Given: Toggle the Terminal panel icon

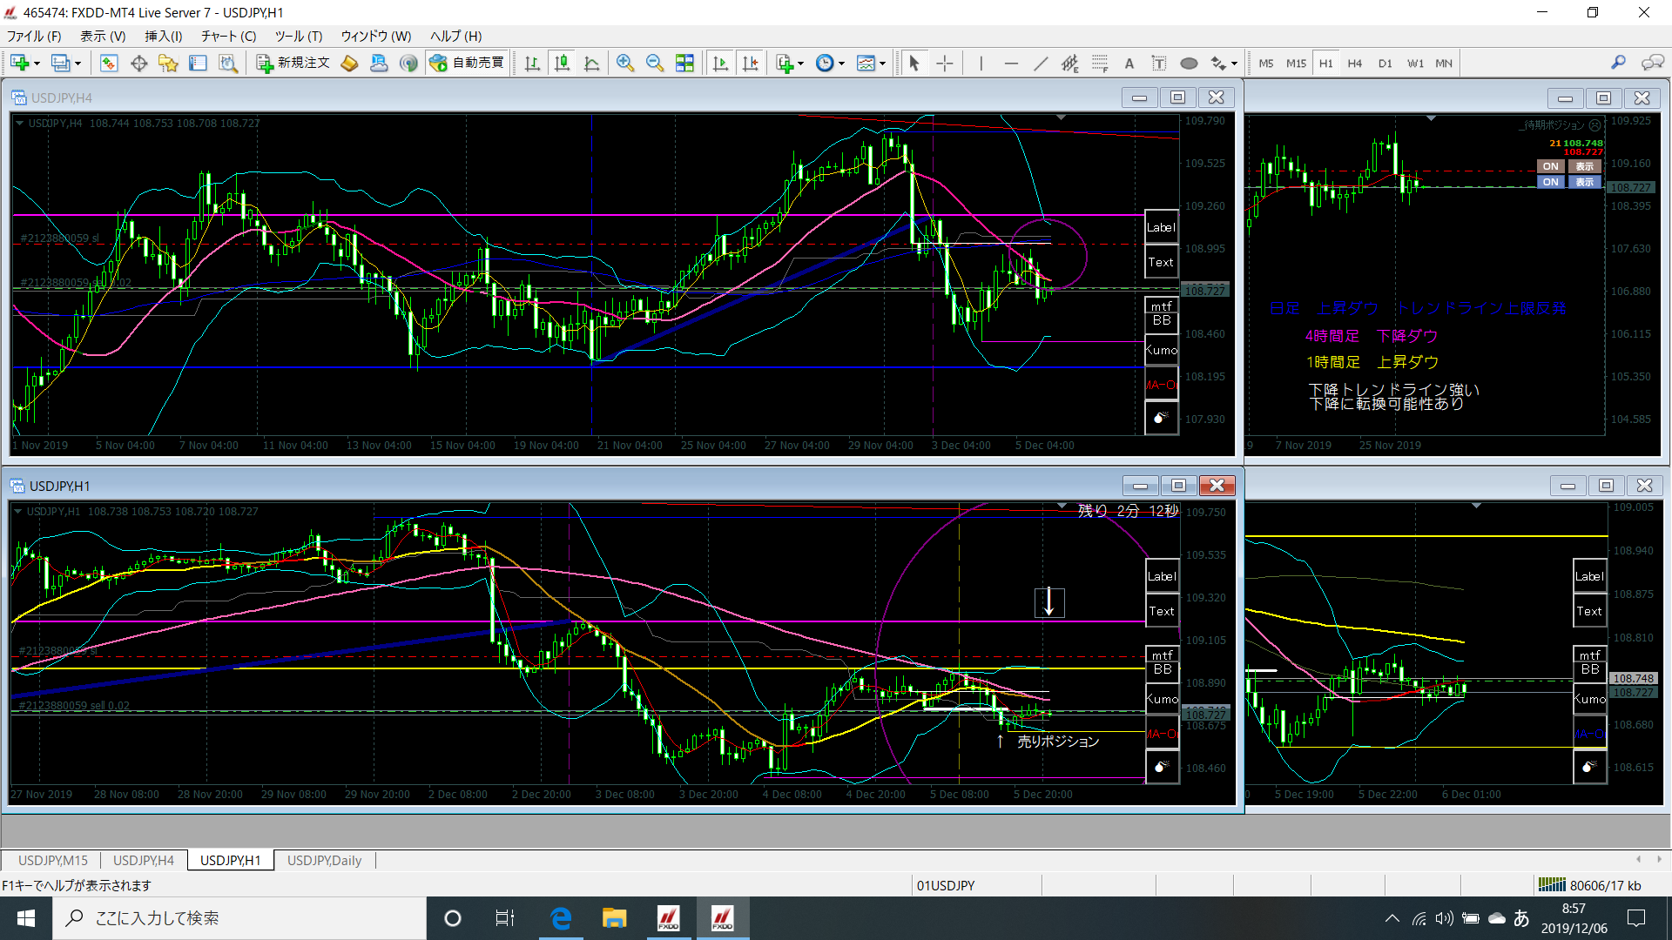Looking at the screenshot, I should (198, 64).
